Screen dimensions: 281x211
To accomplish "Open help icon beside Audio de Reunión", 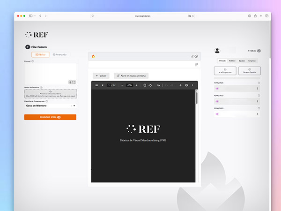I will click(x=41, y=87).
